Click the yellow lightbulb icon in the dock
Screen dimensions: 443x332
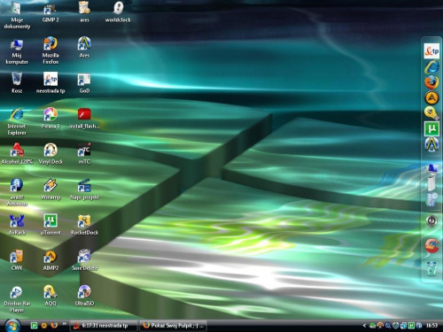pyautogui.click(x=431, y=113)
